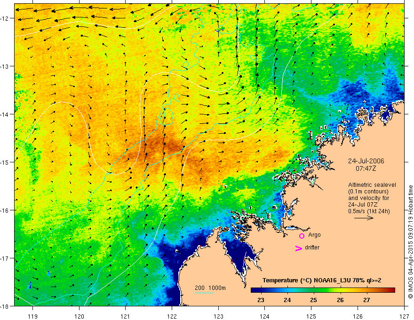The width and height of the screenshot is (414, 320).
Task: Click the Temperature NOAA16_L3U title text
Action: [x=322, y=280]
